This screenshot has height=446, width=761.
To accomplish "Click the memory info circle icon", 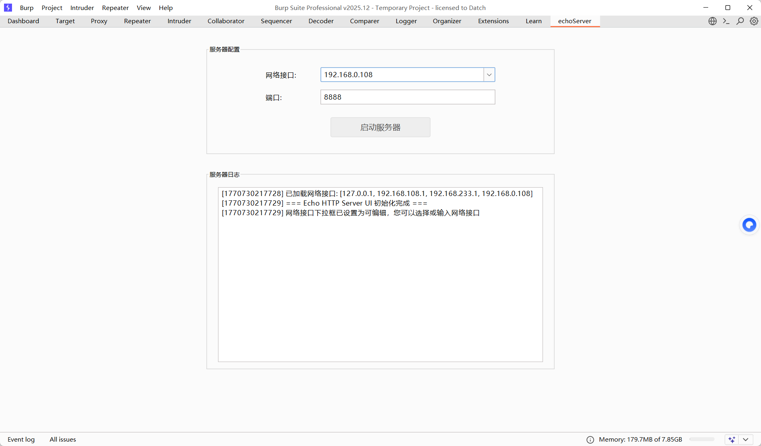I will (x=590, y=440).
